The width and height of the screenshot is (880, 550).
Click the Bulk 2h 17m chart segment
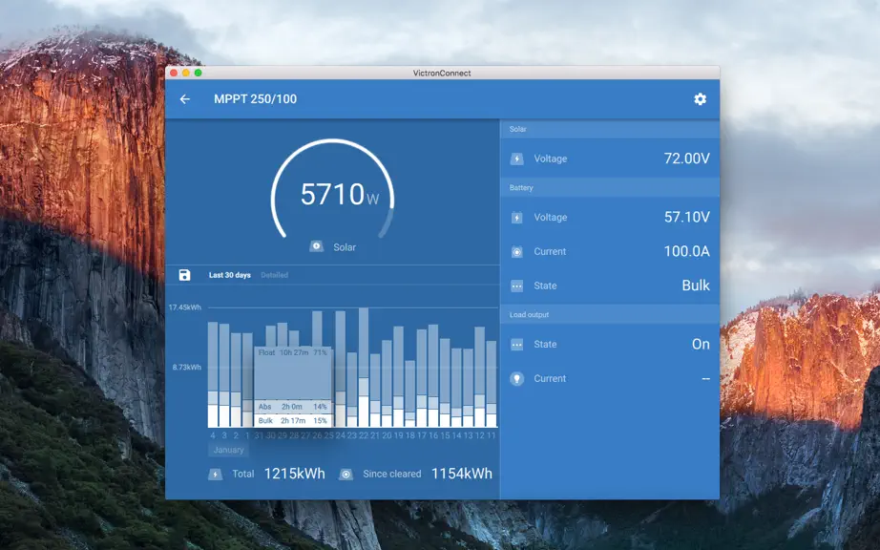pos(293,420)
